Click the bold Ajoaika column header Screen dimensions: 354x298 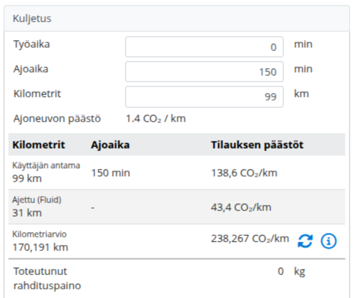[x=110, y=145]
